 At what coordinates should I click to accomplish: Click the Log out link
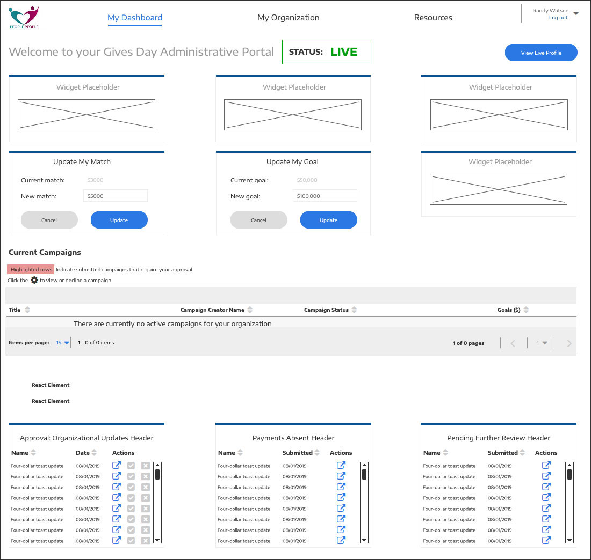558,18
